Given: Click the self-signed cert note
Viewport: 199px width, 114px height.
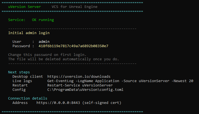Looking at the screenshot, I should coord(102,103).
